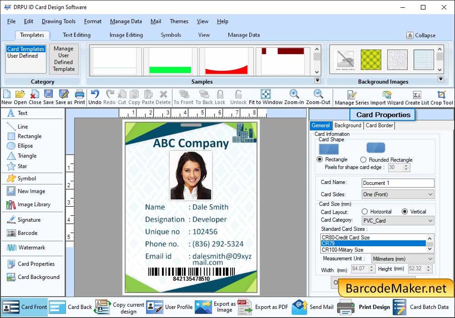This screenshot has height=318, width=455.
Task: Switch card layout to Horizontal
Action: [x=365, y=211]
